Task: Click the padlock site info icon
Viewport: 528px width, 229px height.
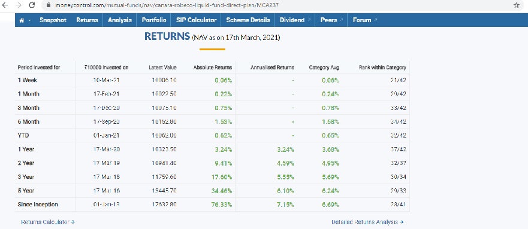Action: pyautogui.click(x=49, y=5)
